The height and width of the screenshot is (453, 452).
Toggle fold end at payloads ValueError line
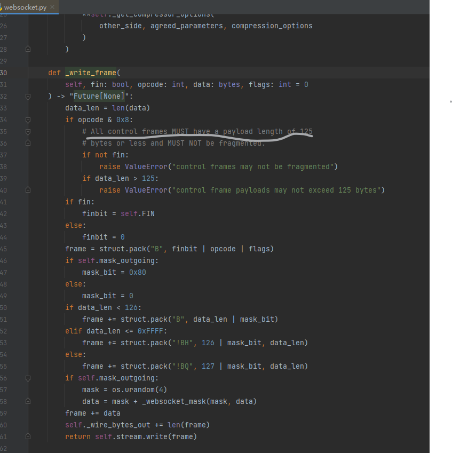coord(28,190)
